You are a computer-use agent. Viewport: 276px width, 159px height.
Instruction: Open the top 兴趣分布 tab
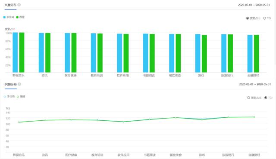pyautogui.click(x=10, y=5)
